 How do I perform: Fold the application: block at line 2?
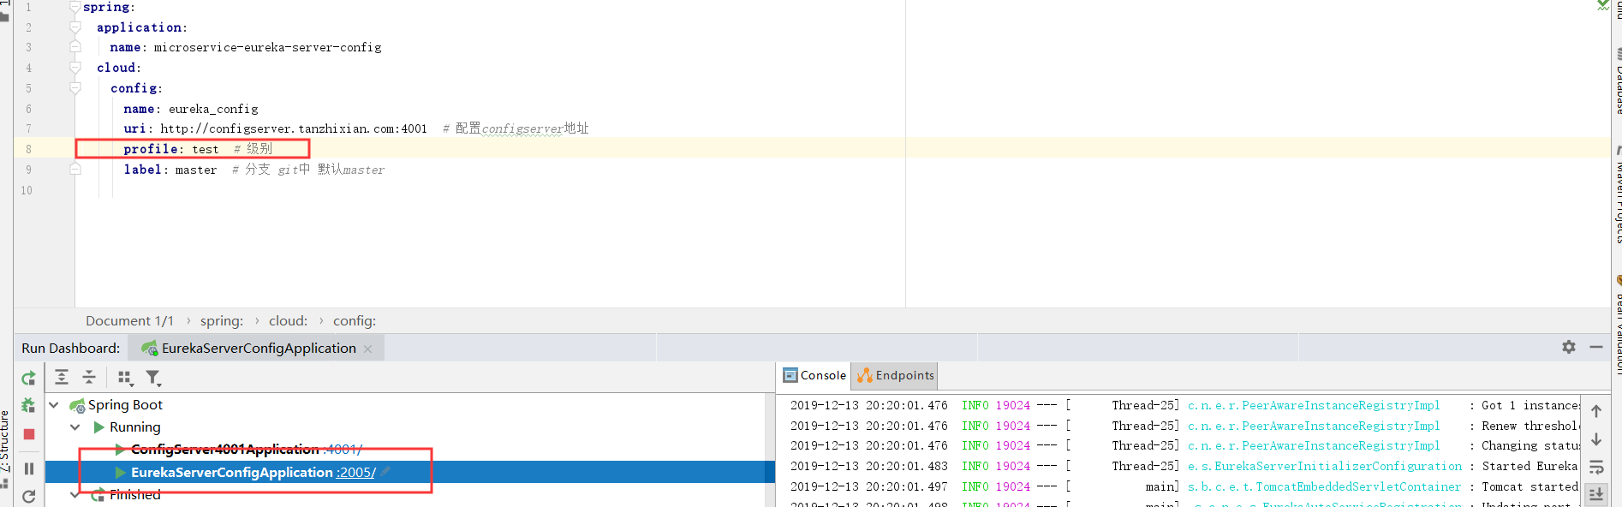pyautogui.click(x=75, y=27)
